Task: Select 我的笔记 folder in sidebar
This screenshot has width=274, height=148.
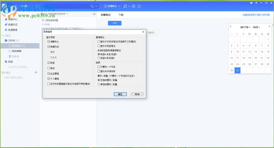Action: tap(20, 46)
